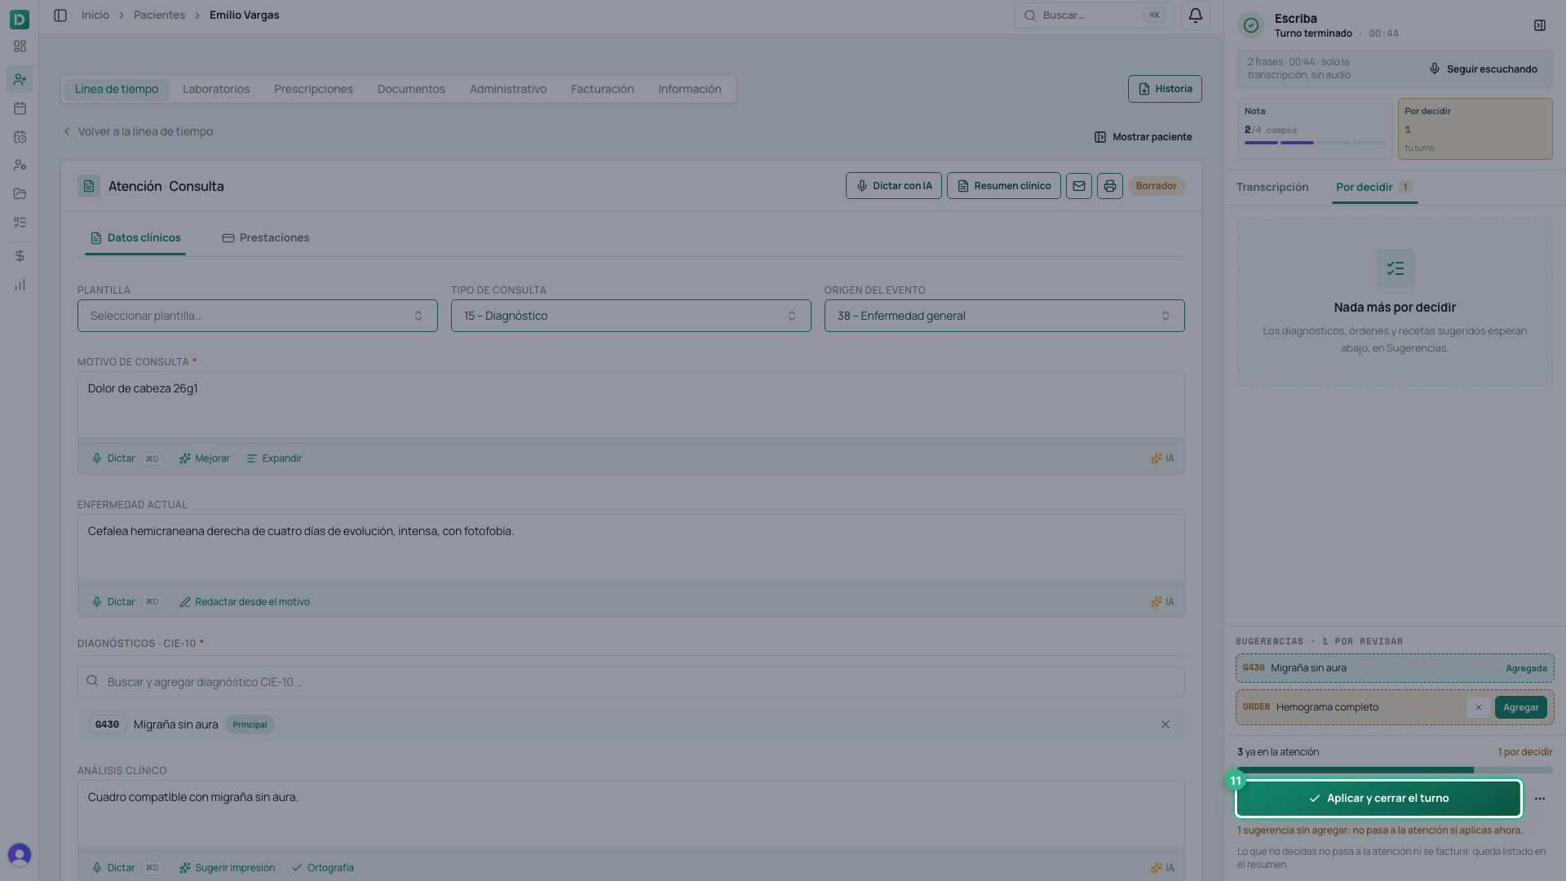This screenshot has width=1566, height=881.
Task: Open the Prestaciones tab
Action: 266,238
